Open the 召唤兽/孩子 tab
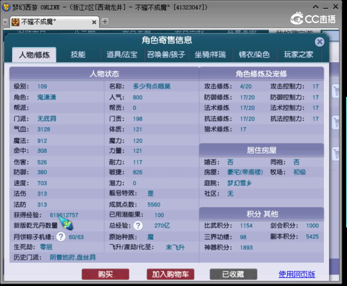 coord(166,55)
